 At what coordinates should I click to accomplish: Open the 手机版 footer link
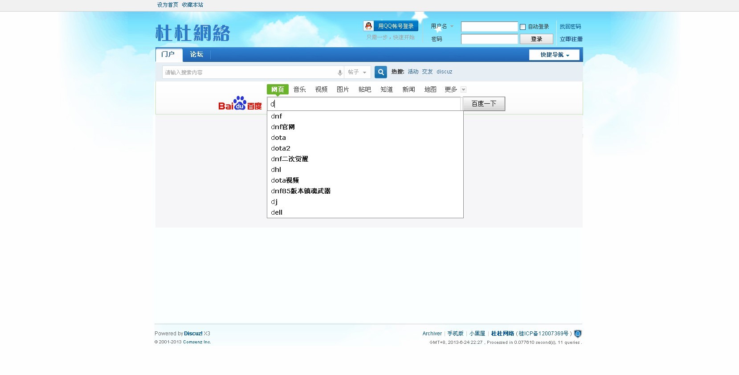tap(455, 334)
